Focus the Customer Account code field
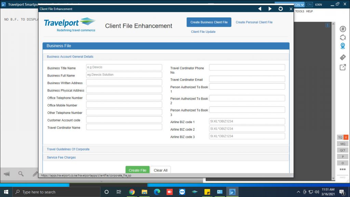The height and width of the screenshot is (197, 350). click(124, 119)
